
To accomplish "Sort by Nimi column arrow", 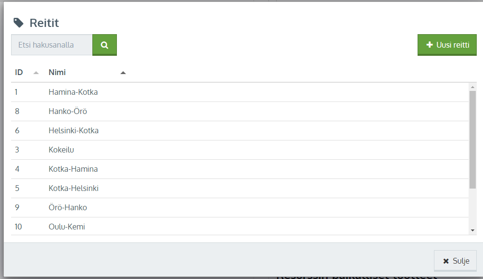I will pos(123,73).
